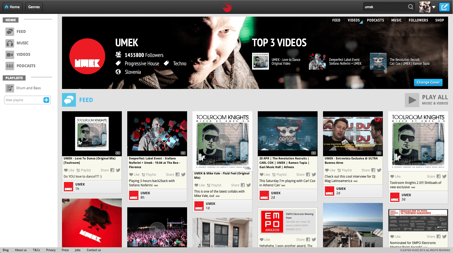Viewport: 453px width, 253px height.
Task: Share Entrevista Exclusiva post on Facebook
Action: pos(373,170)
